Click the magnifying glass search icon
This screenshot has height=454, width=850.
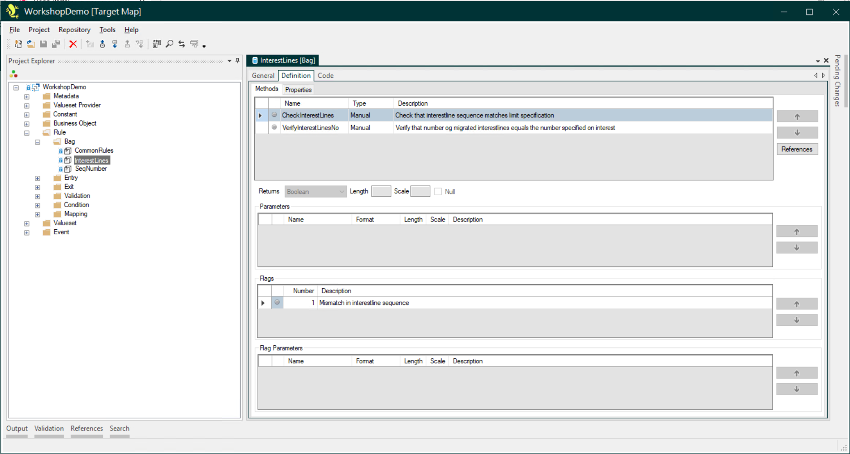pyautogui.click(x=169, y=44)
